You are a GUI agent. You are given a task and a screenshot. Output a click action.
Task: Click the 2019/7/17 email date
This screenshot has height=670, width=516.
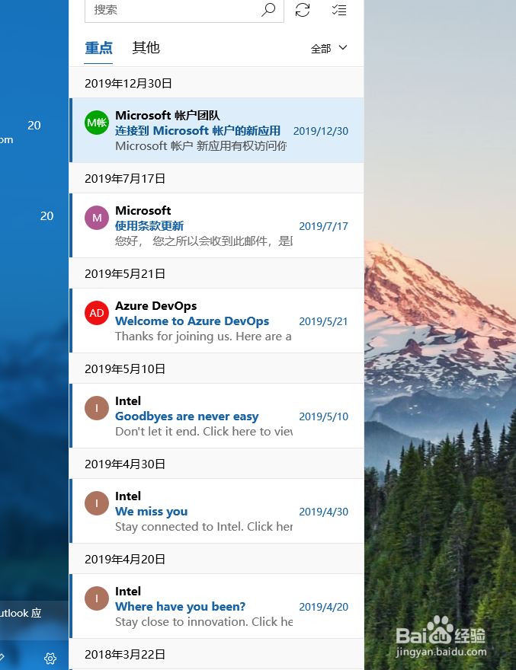point(323,226)
